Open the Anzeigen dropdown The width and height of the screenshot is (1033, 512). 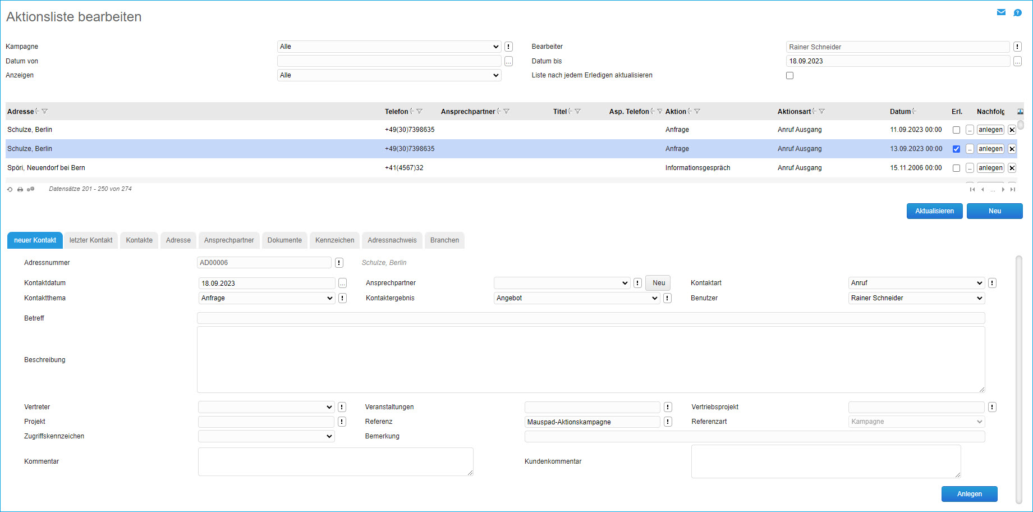[x=389, y=75]
